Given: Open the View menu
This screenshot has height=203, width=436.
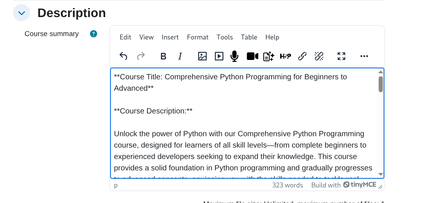Looking at the screenshot, I should 146,37.
